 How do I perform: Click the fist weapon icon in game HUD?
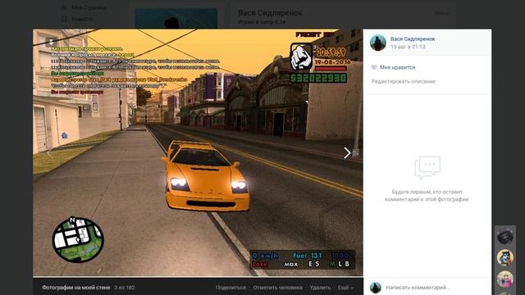coord(301,57)
